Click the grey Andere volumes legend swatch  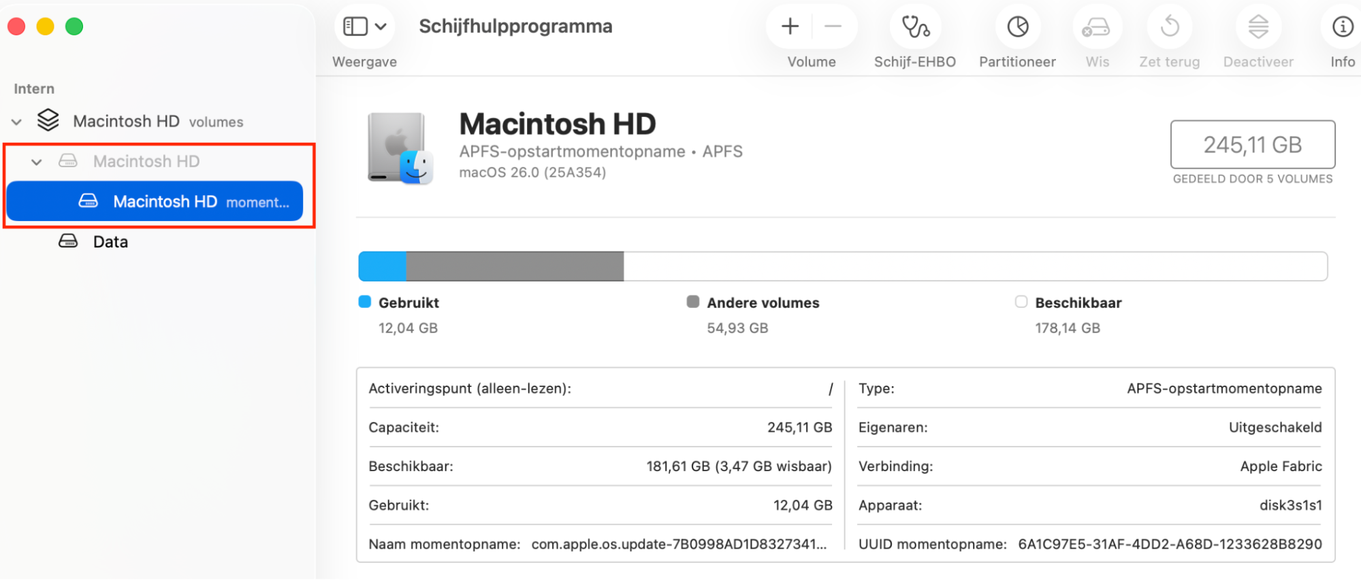692,302
